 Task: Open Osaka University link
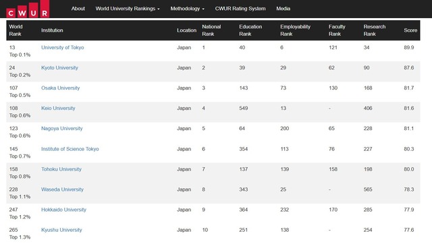pos(60,88)
